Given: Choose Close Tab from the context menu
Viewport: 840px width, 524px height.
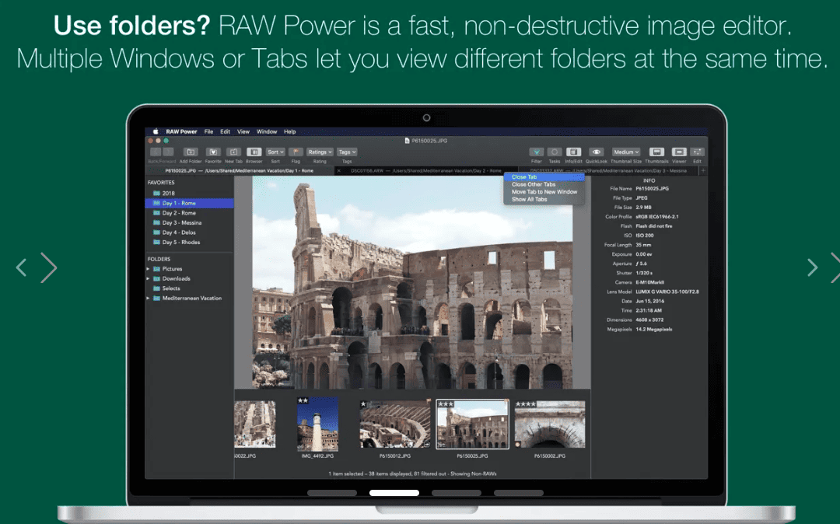Looking at the screenshot, I should point(544,177).
